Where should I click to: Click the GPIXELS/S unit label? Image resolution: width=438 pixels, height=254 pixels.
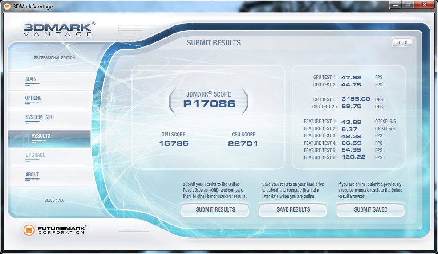(385, 128)
